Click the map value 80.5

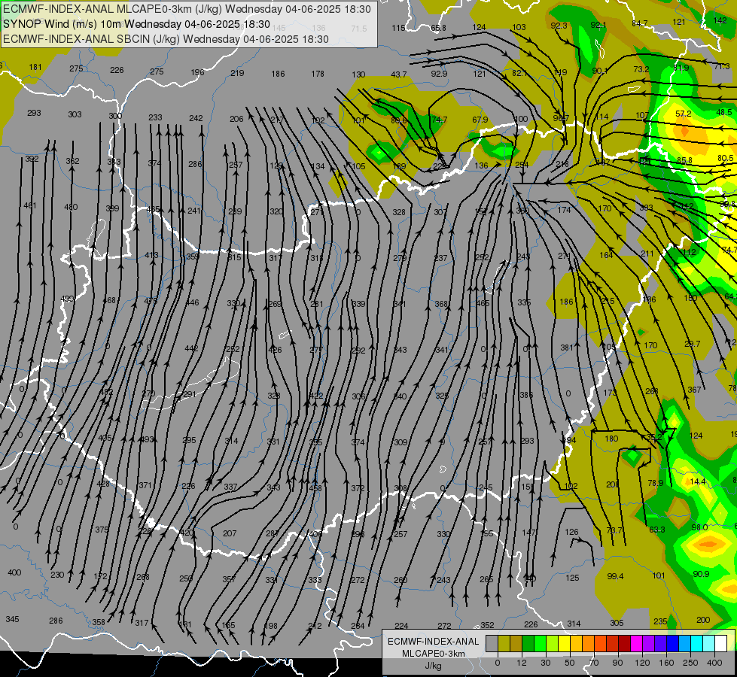(x=725, y=158)
